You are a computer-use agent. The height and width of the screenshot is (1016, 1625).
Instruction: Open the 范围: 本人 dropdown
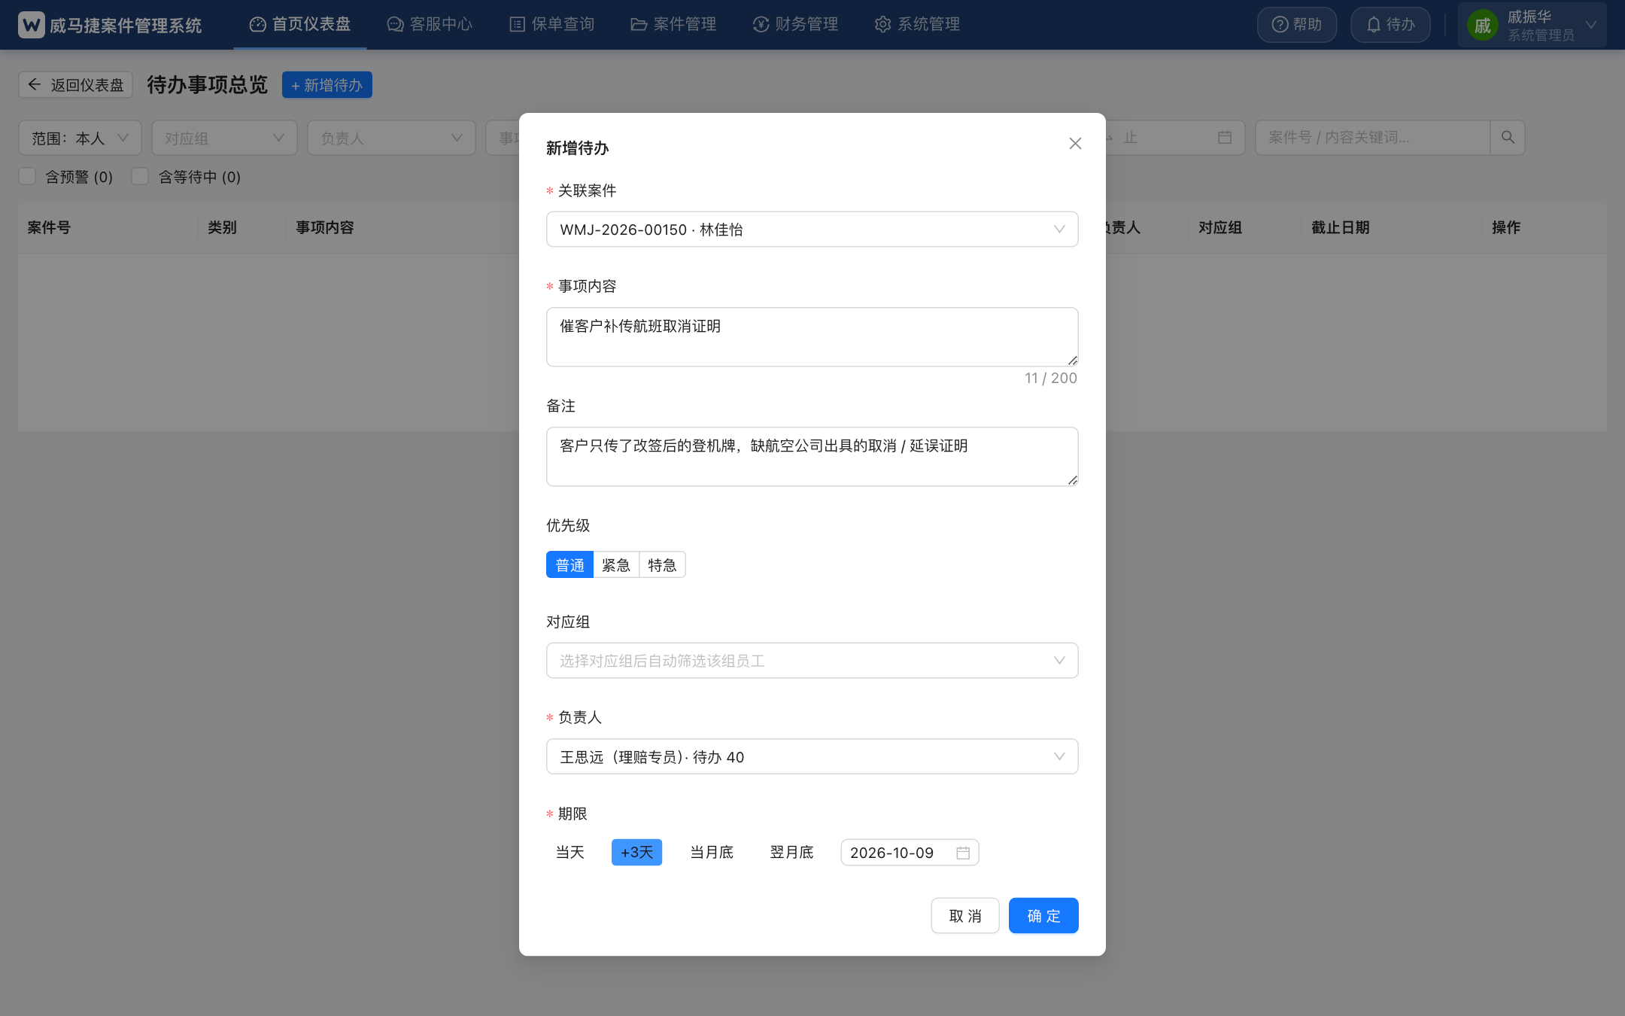(x=80, y=138)
